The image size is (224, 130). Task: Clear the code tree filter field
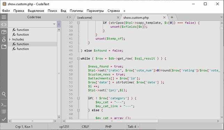pyautogui.click(x=59, y=24)
